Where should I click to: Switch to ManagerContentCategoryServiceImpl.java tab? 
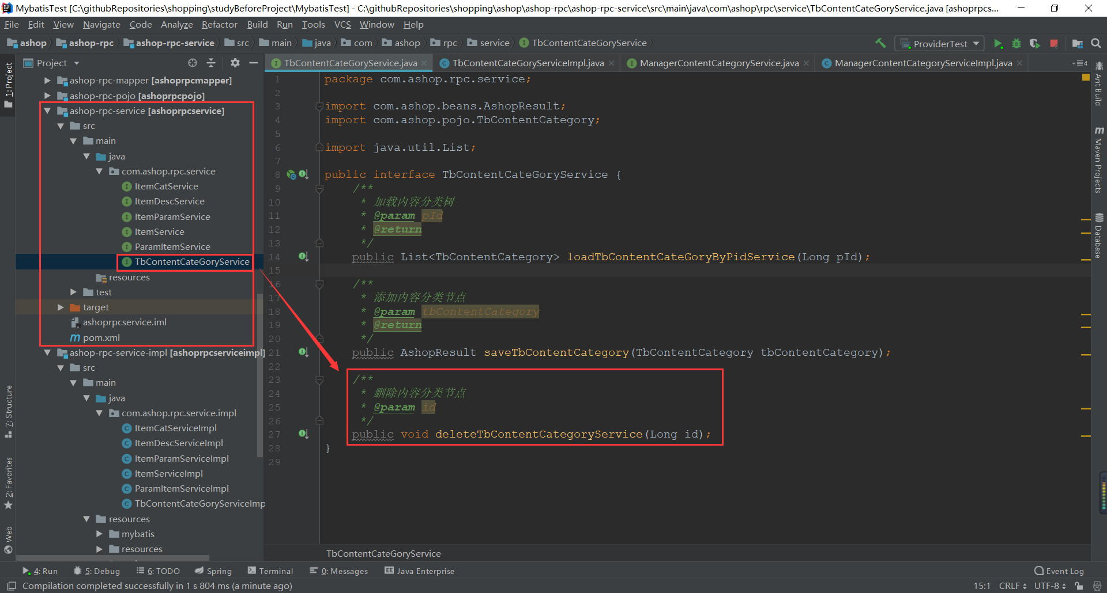coord(923,63)
